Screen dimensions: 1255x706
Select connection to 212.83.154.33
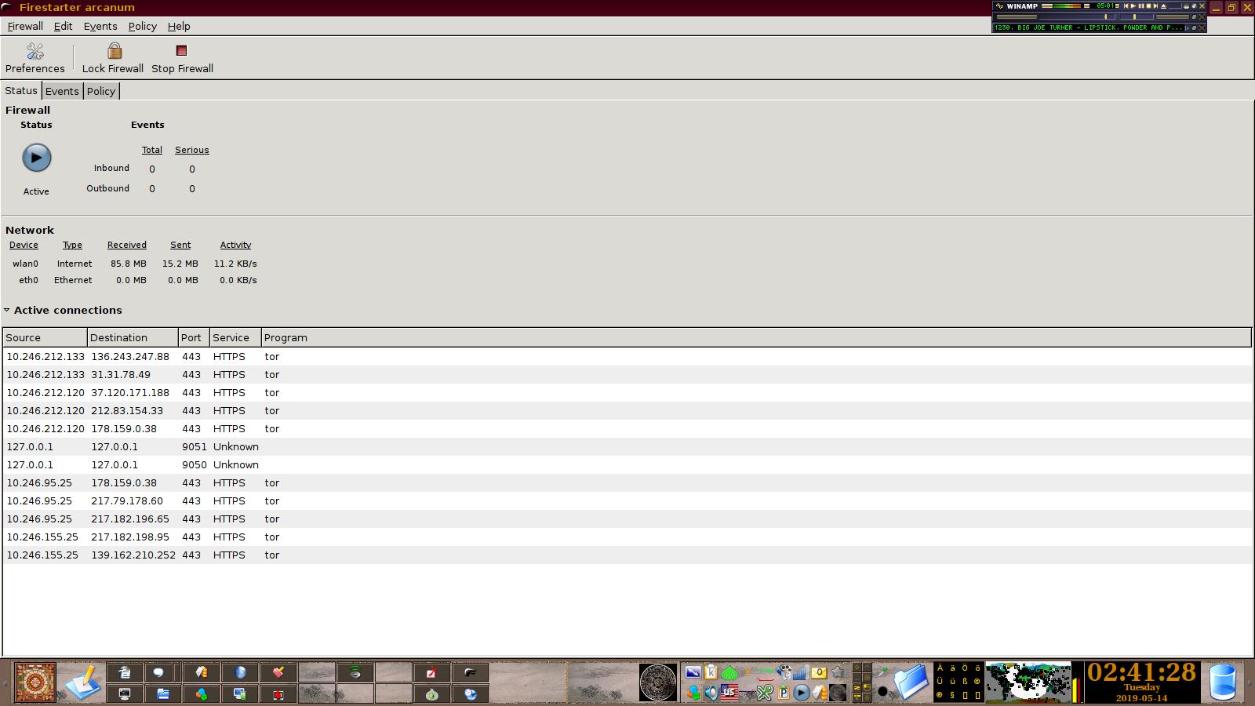(627, 410)
